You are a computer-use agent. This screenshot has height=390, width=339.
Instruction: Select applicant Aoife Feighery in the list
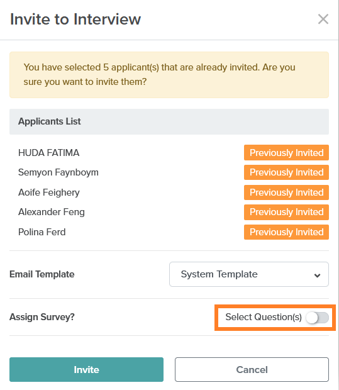click(49, 192)
